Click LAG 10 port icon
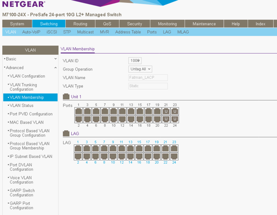 point(113,156)
